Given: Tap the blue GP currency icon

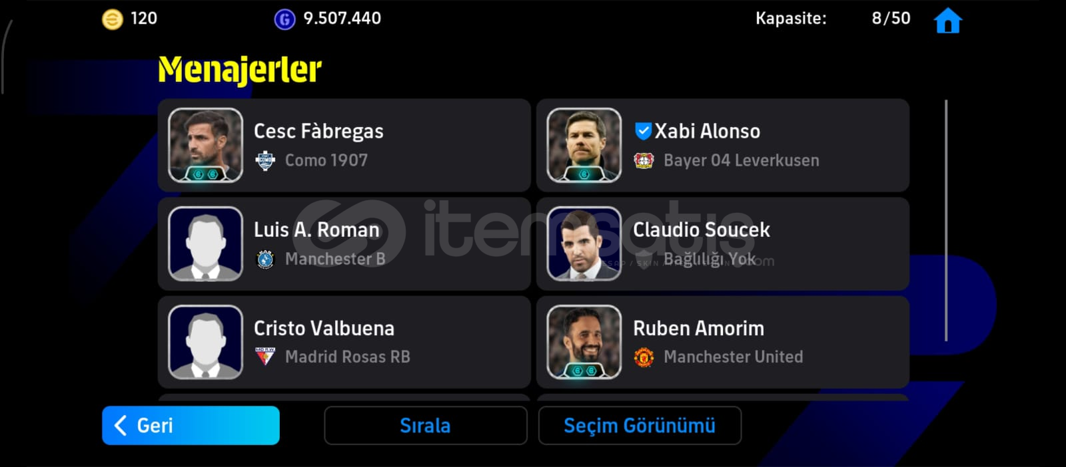Looking at the screenshot, I should click(x=284, y=19).
